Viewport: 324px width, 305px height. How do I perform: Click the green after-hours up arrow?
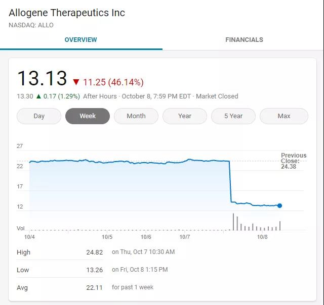click(x=38, y=96)
